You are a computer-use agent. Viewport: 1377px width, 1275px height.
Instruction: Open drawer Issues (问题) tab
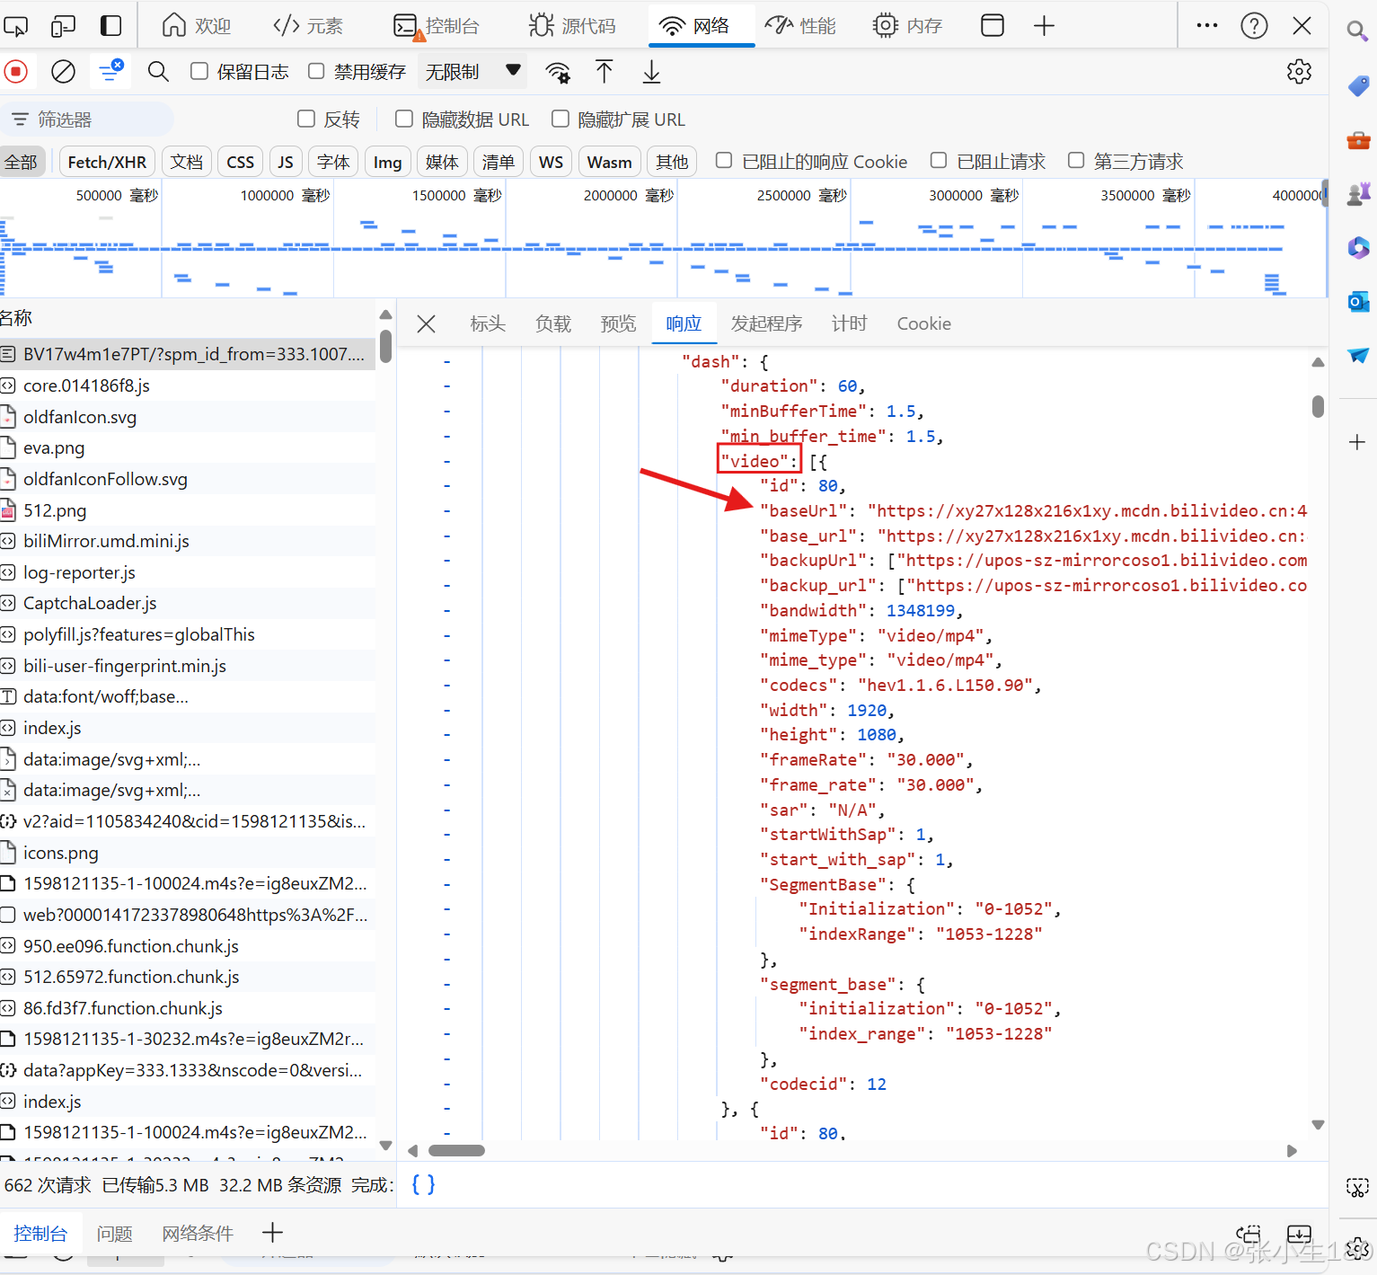[x=114, y=1234]
